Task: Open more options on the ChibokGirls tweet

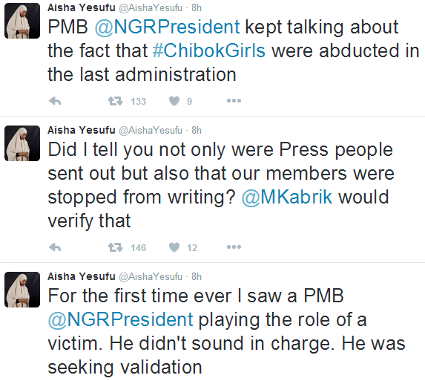Action: tap(234, 101)
